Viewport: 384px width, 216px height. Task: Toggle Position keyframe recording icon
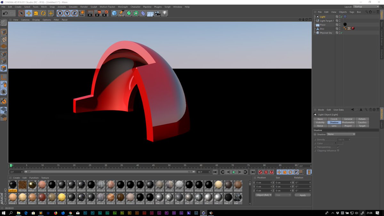pos(279,172)
